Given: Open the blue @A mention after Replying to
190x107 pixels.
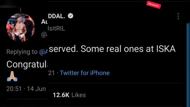Looking at the screenshot, I should 43,52.
